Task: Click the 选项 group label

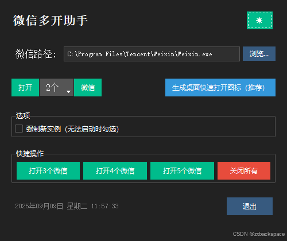Action: (23, 116)
